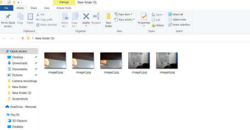This screenshot has height=130, width=250.
Task: Expand the Easy access dropdown
Action: [134, 20]
